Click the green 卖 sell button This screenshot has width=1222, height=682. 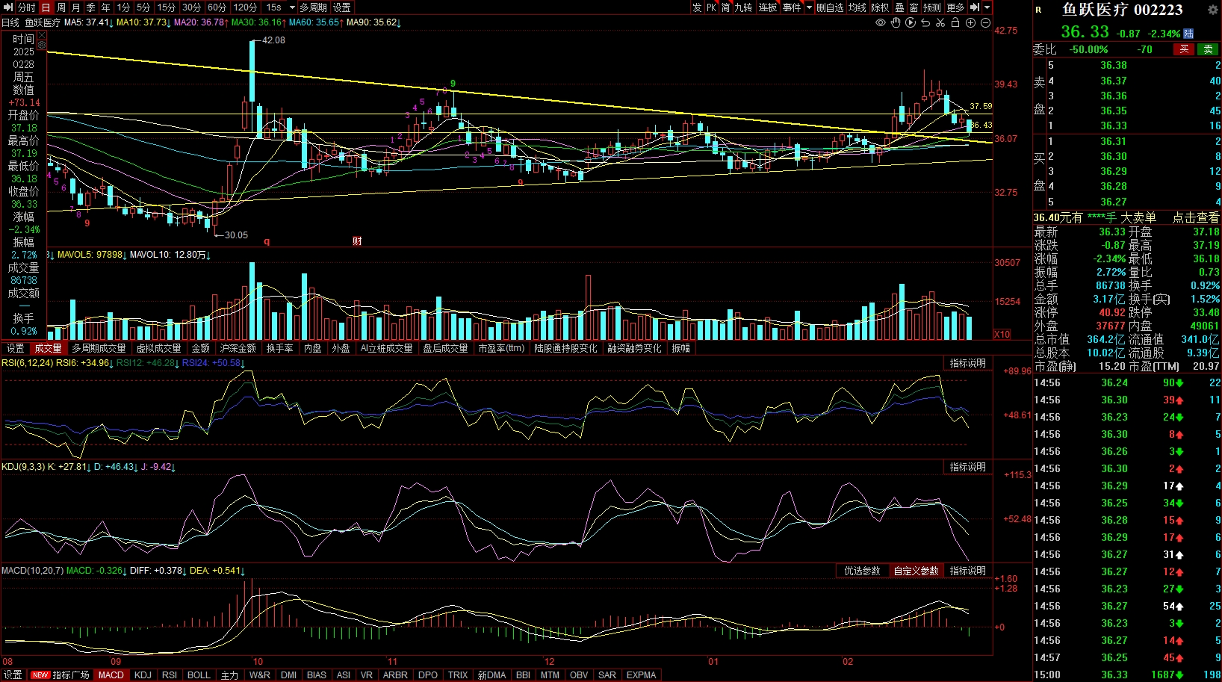[1208, 49]
